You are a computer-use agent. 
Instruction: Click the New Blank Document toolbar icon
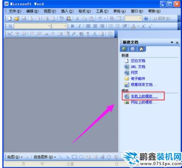[10, 19]
